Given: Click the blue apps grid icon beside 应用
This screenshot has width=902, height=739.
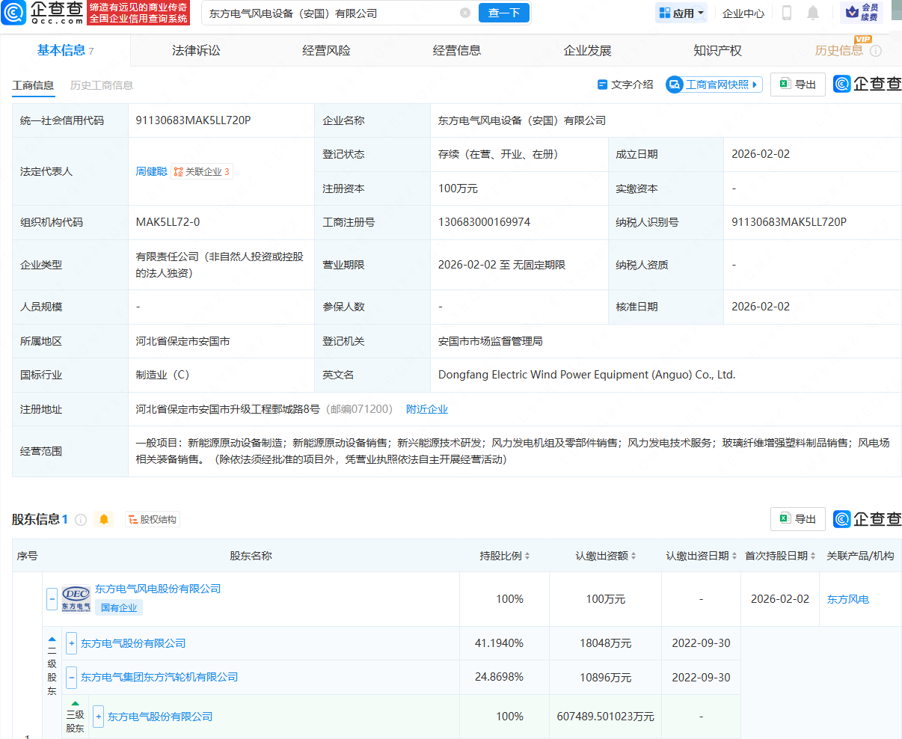Looking at the screenshot, I should [664, 13].
